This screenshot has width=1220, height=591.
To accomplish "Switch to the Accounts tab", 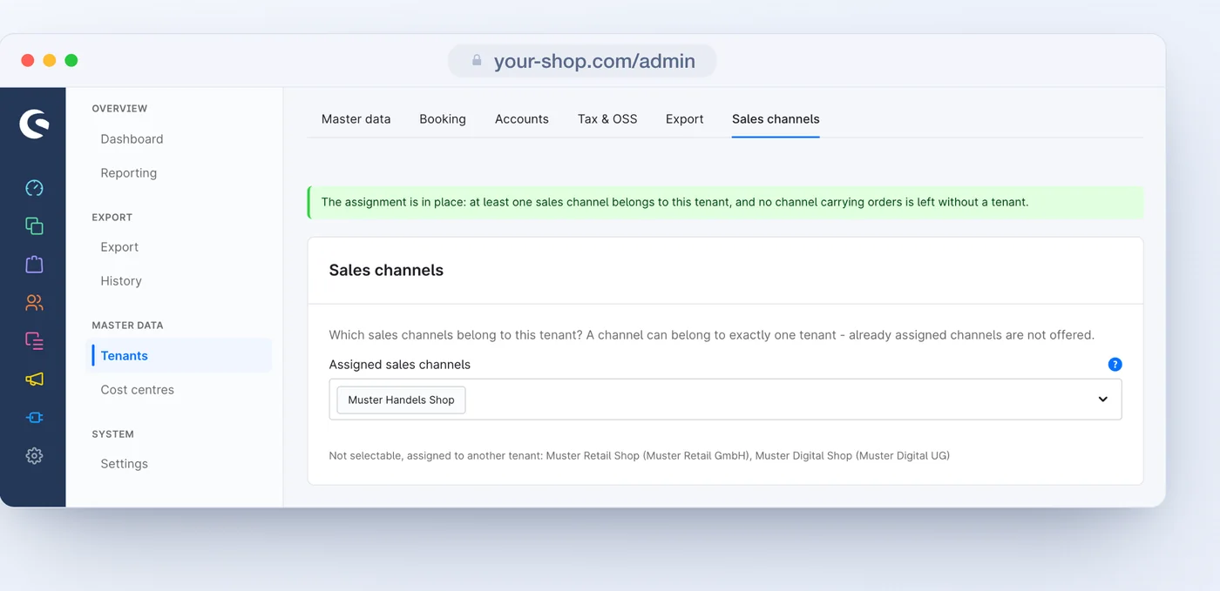I will click(522, 119).
